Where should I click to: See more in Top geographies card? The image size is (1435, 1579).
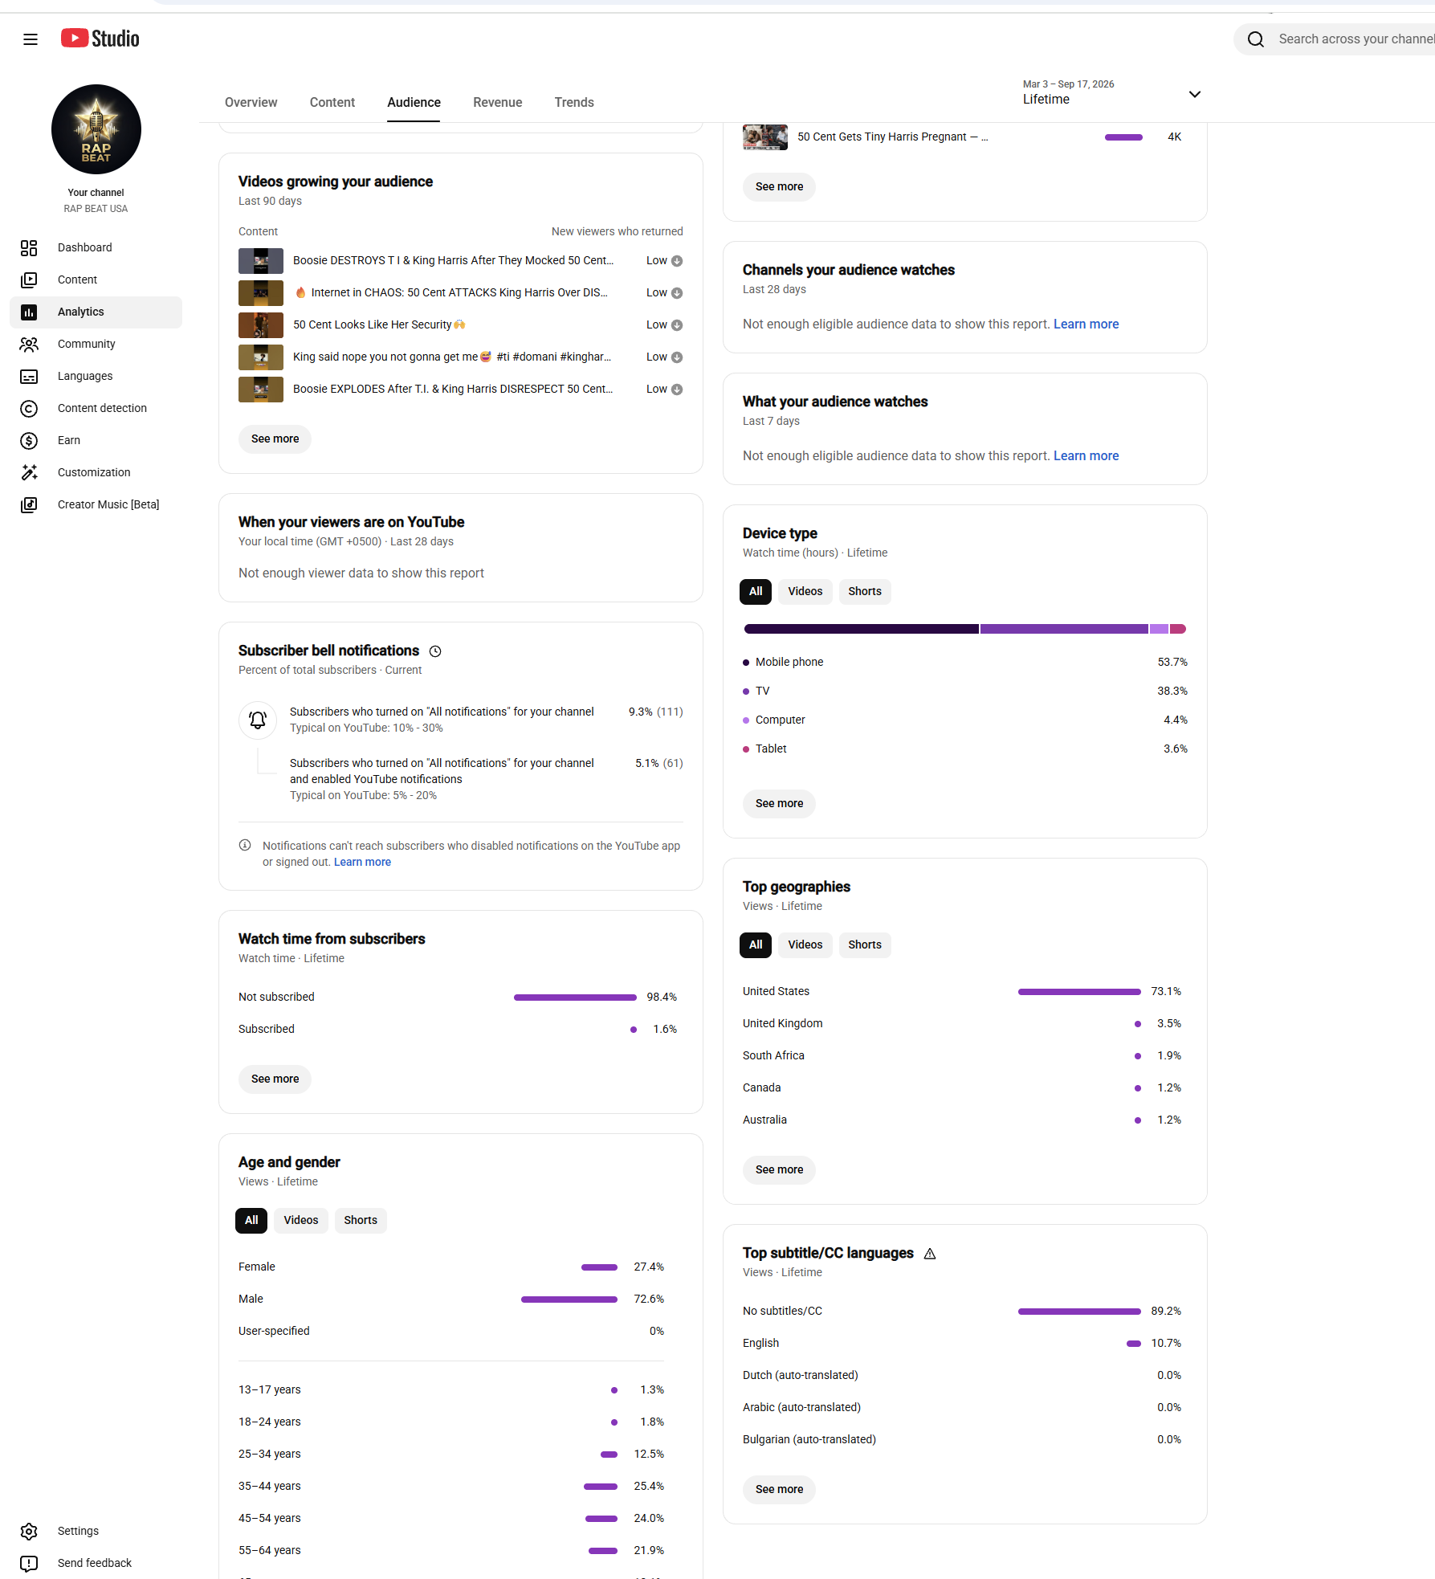(x=779, y=1170)
